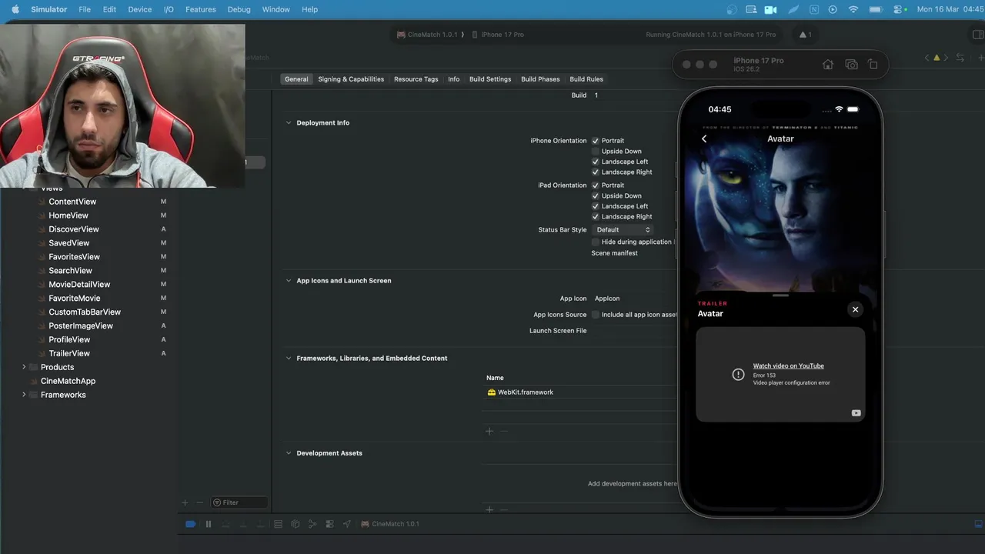The image size is (985, 554).
Task: Collapse the Deployment Info section
Action: 289,123
